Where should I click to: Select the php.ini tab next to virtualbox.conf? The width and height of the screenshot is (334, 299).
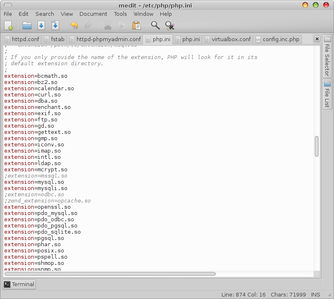[x=188, y=40]
